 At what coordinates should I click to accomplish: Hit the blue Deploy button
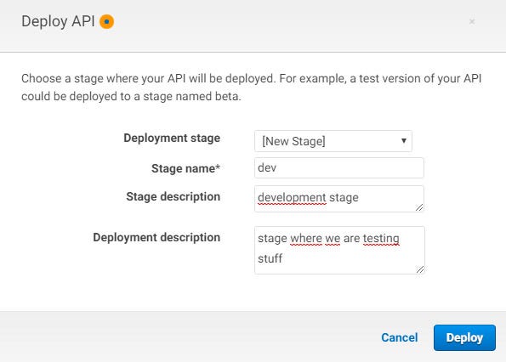point(464,337)
